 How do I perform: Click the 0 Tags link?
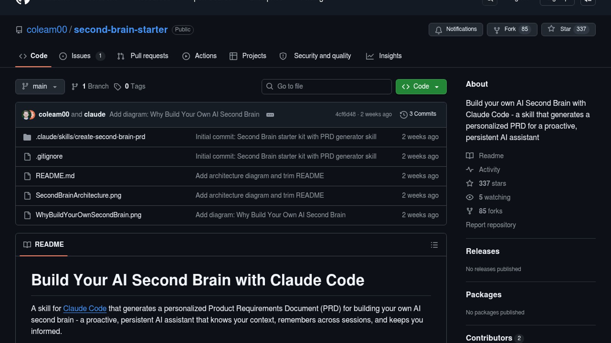pyautogui.click(x=130, y=86)
